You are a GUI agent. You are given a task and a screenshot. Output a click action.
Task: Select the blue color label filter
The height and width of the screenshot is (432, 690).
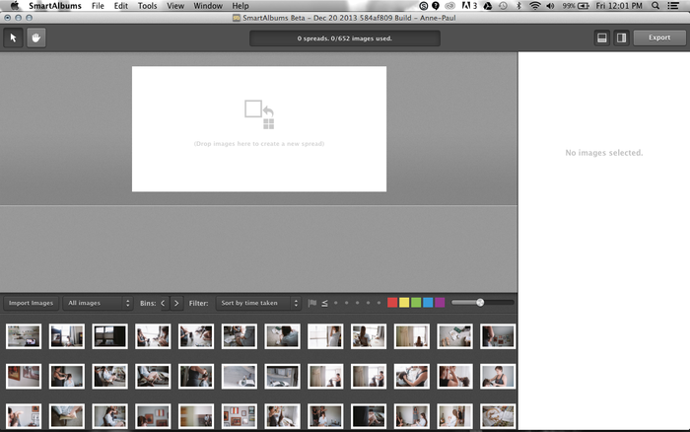coord(428,303)
